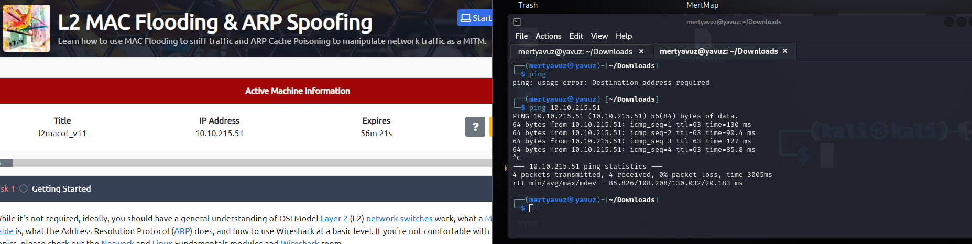
Task: Click the icmp_seq=1 ping reply line
Action: tap(632, 125)
